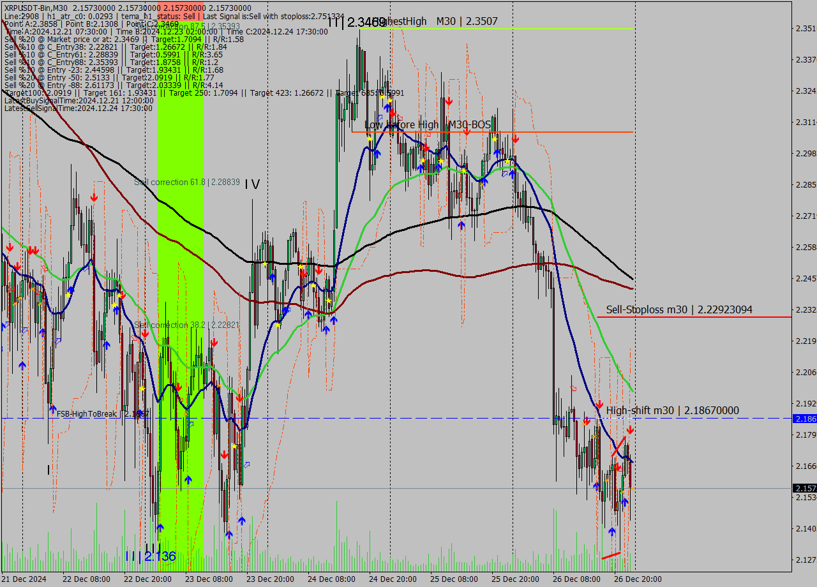Select the Sell %10 Entry -23 line

(x=114, y=70)
